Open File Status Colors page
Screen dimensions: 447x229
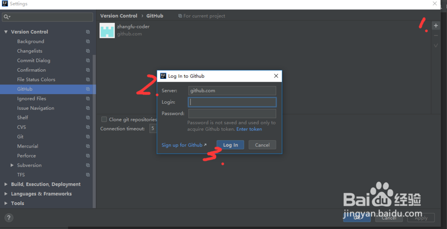click(x=36, y=79)
